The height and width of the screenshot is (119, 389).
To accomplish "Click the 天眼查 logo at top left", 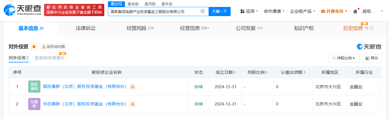I will tap(22, 10).
